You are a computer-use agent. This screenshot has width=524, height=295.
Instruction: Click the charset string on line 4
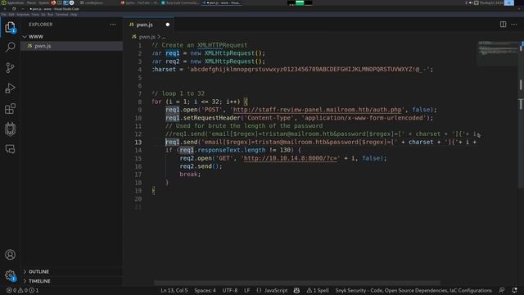pyautogui.click(x=309, y=70)
